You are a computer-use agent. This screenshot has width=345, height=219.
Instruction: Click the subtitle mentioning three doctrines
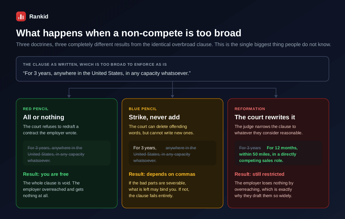(x=174, y=44)
